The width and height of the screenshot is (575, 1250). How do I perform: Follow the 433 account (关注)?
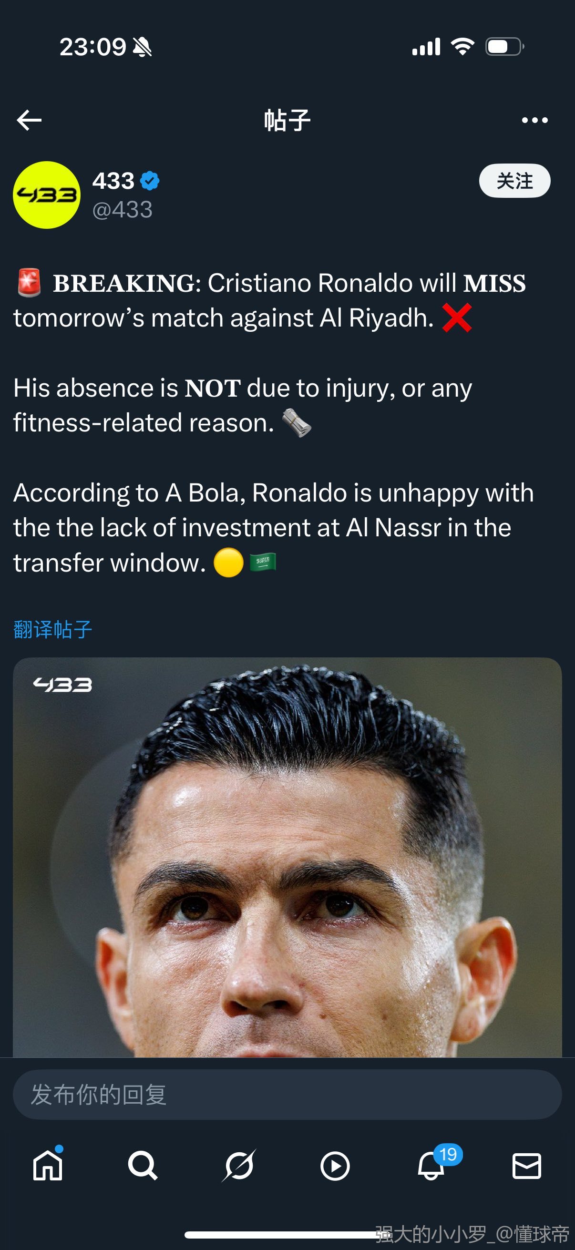pos(514,181)
